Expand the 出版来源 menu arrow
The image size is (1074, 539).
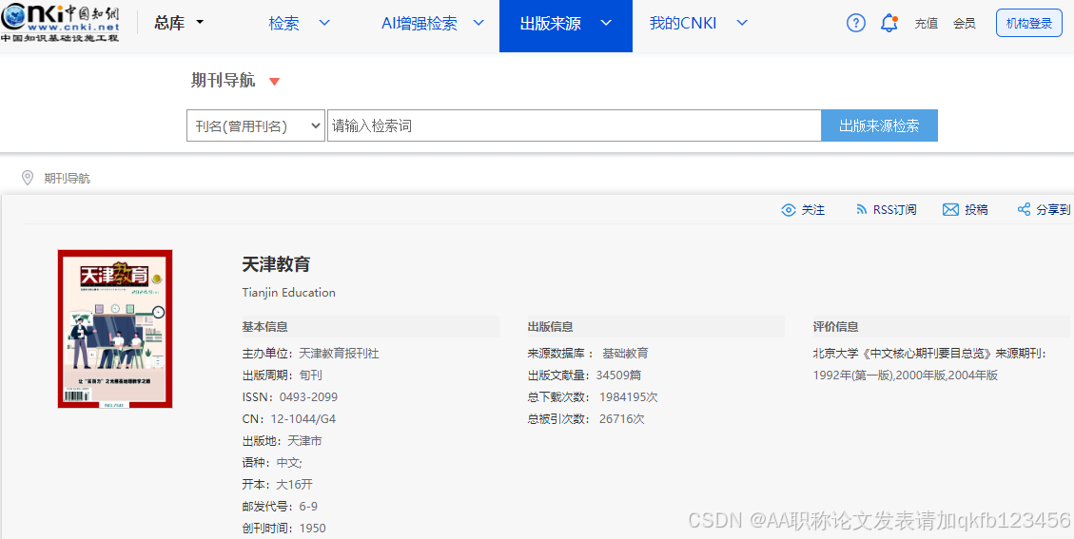[606, 23]
